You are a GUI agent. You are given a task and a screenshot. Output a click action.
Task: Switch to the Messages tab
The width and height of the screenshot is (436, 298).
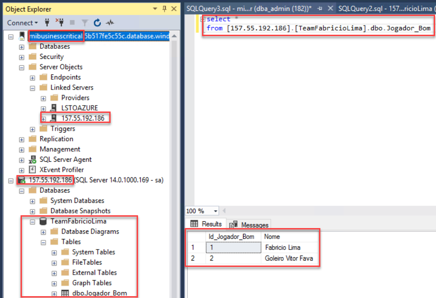pyautogui.click(x=250, y=224)
